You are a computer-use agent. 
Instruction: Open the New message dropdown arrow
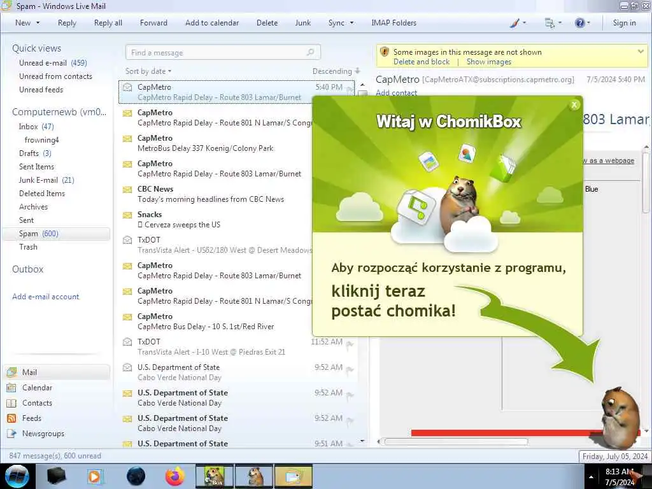pos(38,23)
